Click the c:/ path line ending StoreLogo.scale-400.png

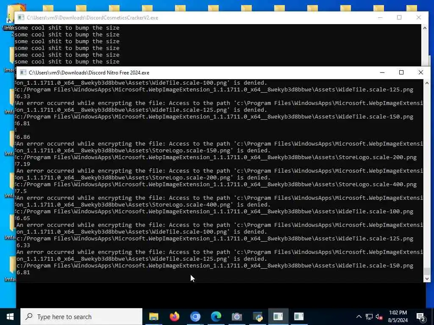[217, 185]
